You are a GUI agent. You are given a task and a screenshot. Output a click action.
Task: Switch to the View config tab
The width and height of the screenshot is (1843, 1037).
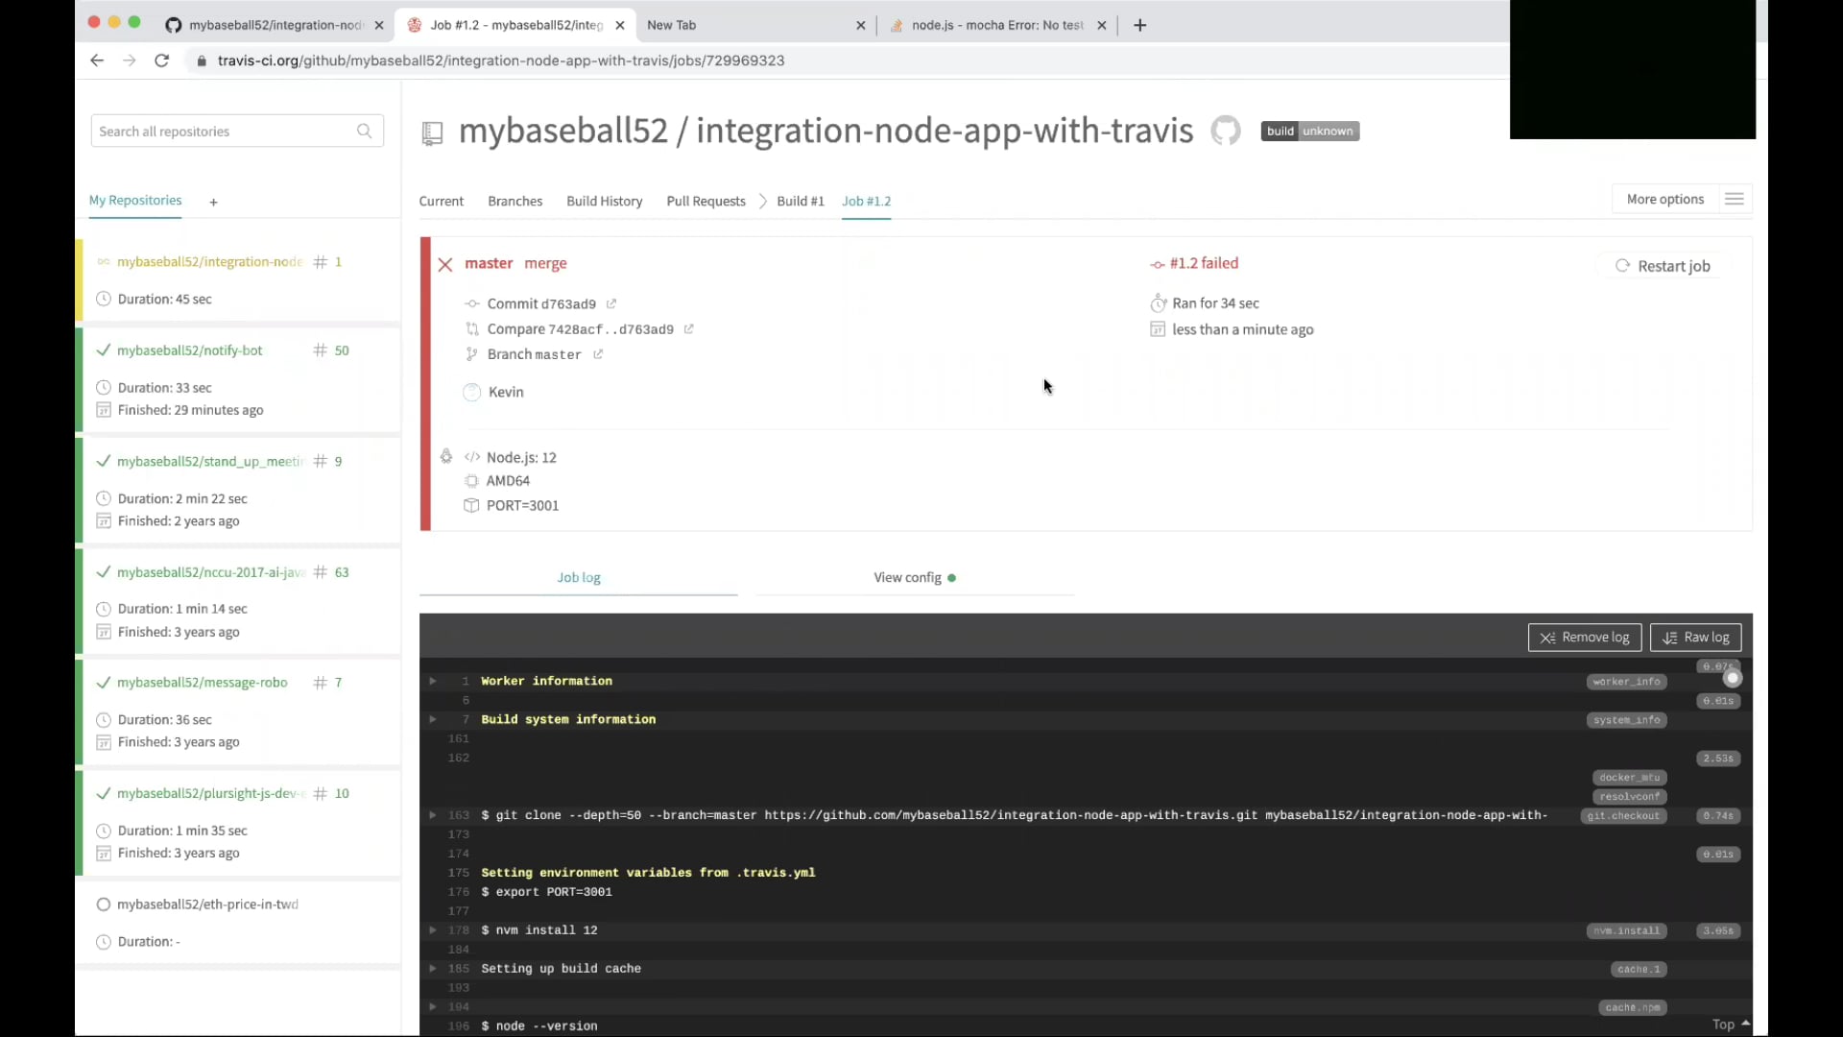click(x=907, y=577)
